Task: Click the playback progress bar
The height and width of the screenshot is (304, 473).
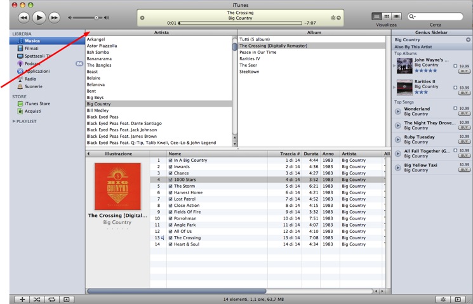Action: 240,23
